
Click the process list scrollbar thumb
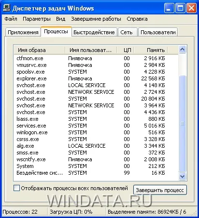point(182,124)
